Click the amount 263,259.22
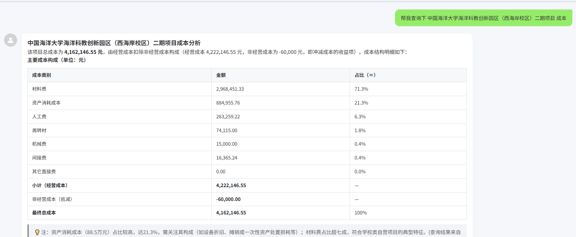 [228, 116]
